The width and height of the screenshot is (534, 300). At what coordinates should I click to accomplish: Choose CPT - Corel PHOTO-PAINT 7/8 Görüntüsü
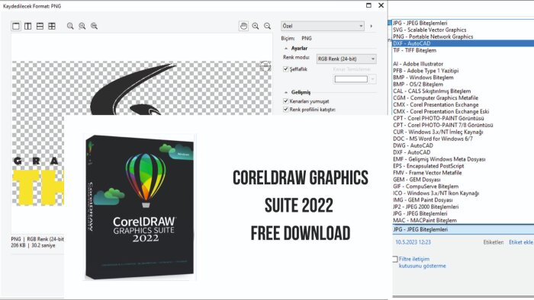442,125
